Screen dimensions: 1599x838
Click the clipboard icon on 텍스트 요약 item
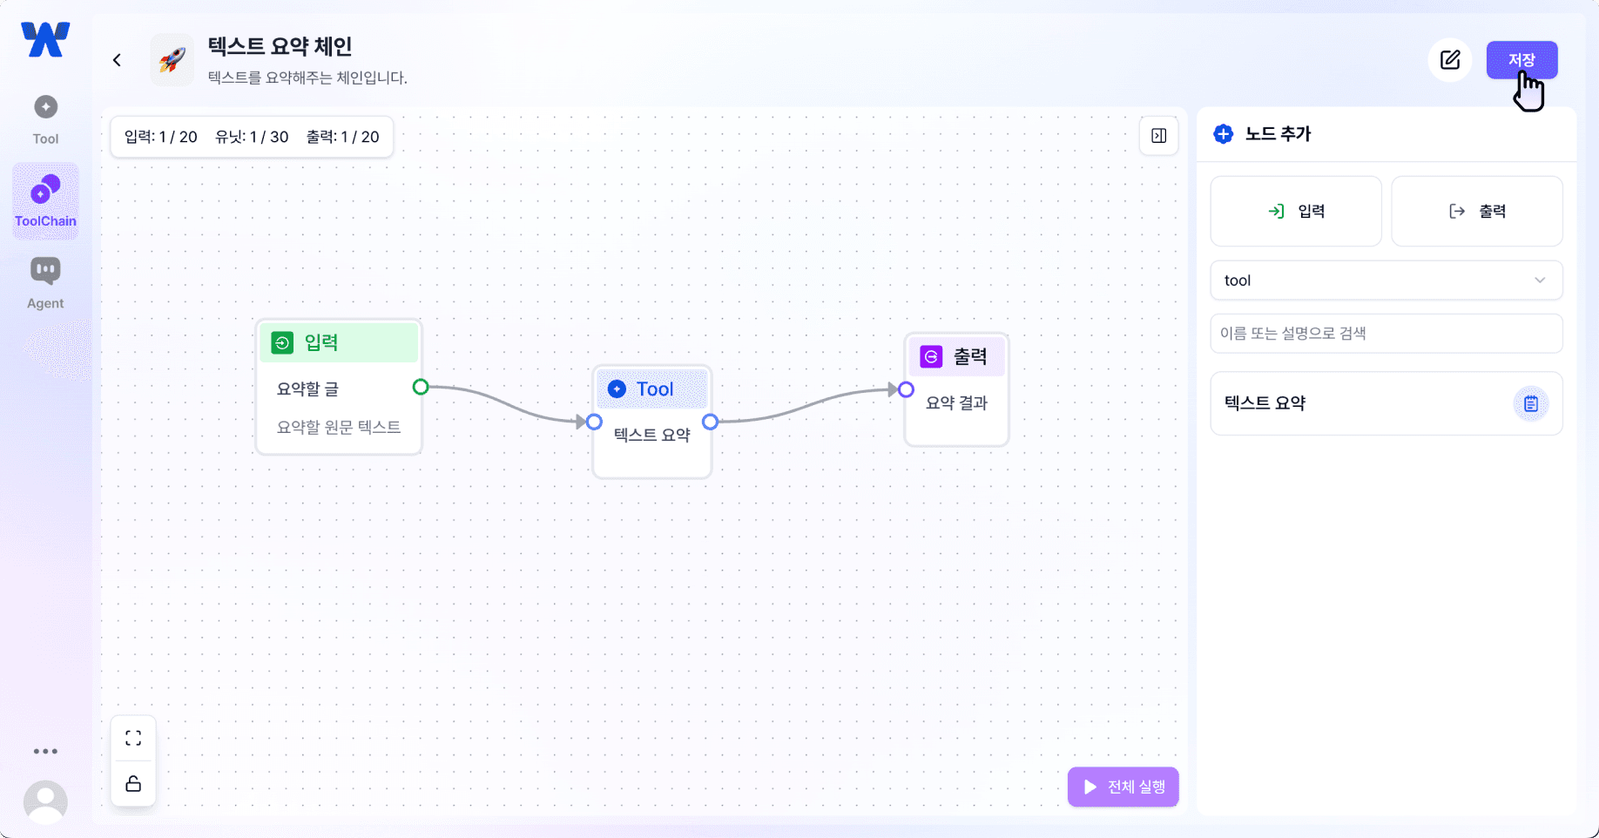1530,403
